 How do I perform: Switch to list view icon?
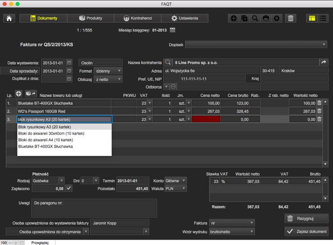click(x=323, y=18)
